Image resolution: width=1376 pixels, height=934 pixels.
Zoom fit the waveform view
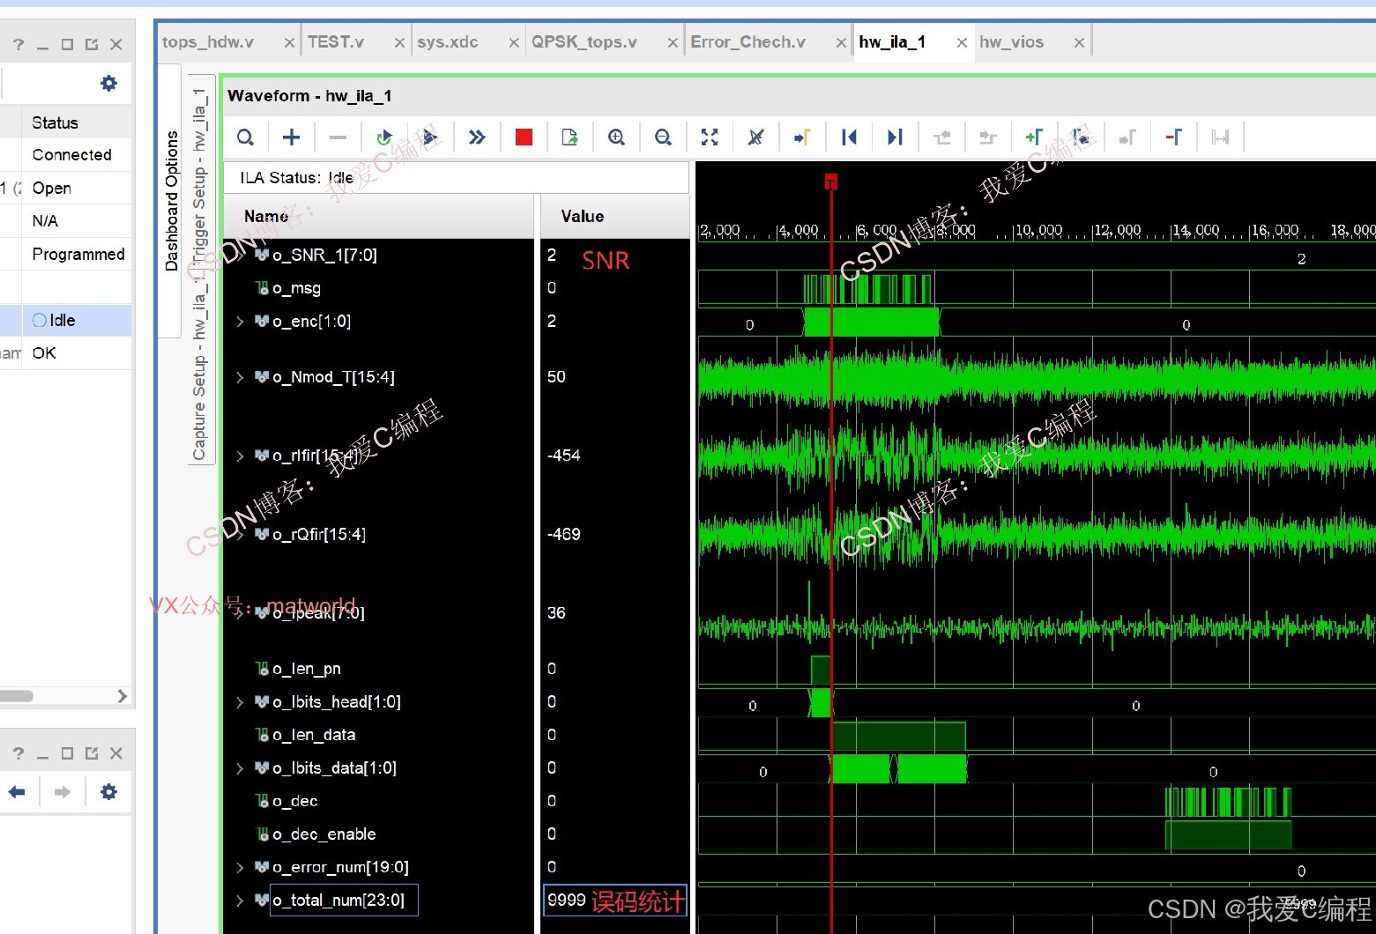click(x=710, y=137)
